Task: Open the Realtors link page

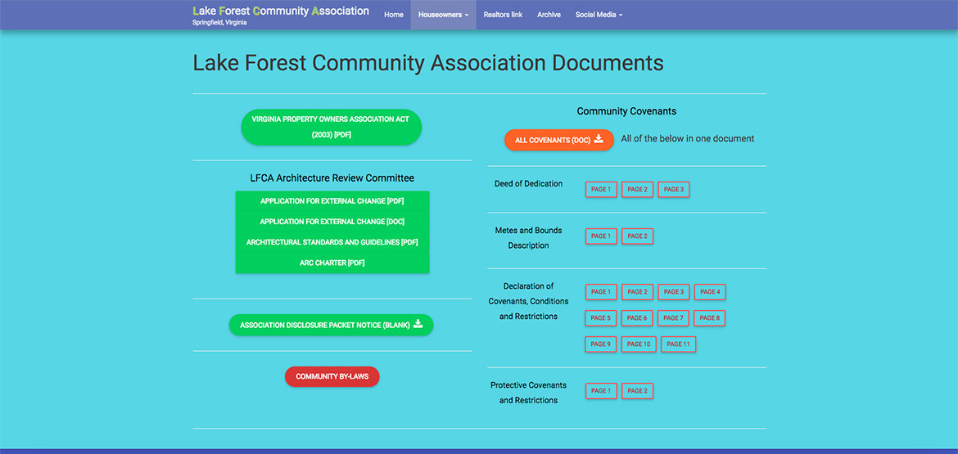Action: click(503, 15)
